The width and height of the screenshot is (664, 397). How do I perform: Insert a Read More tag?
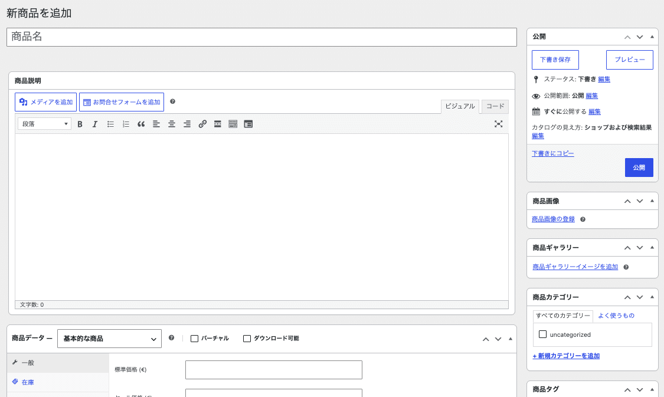click(x=218, y=124)
